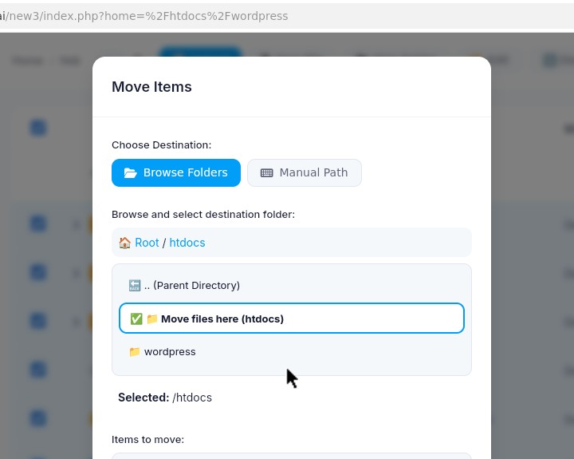Toggle the select-all checkbox in table header
Image resolution: width=574 pixels, height=459 pixels.
coord(38,128)
